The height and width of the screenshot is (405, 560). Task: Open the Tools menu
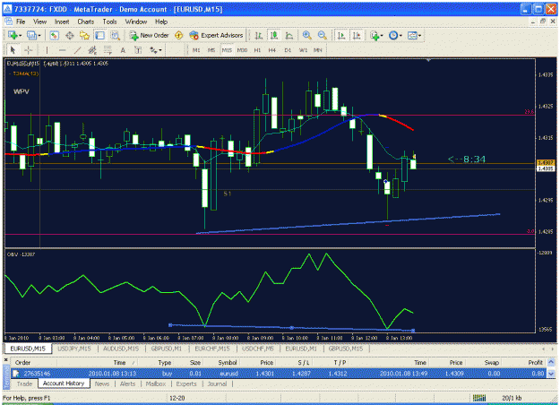(109, 22)
